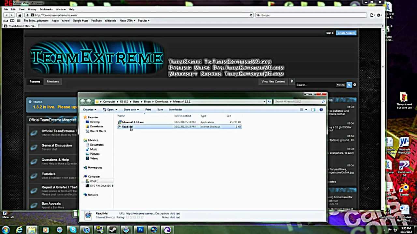Expand Popular bookmarks dropdown
This screenshot has height=234, width=417.
tap(144, 20)
